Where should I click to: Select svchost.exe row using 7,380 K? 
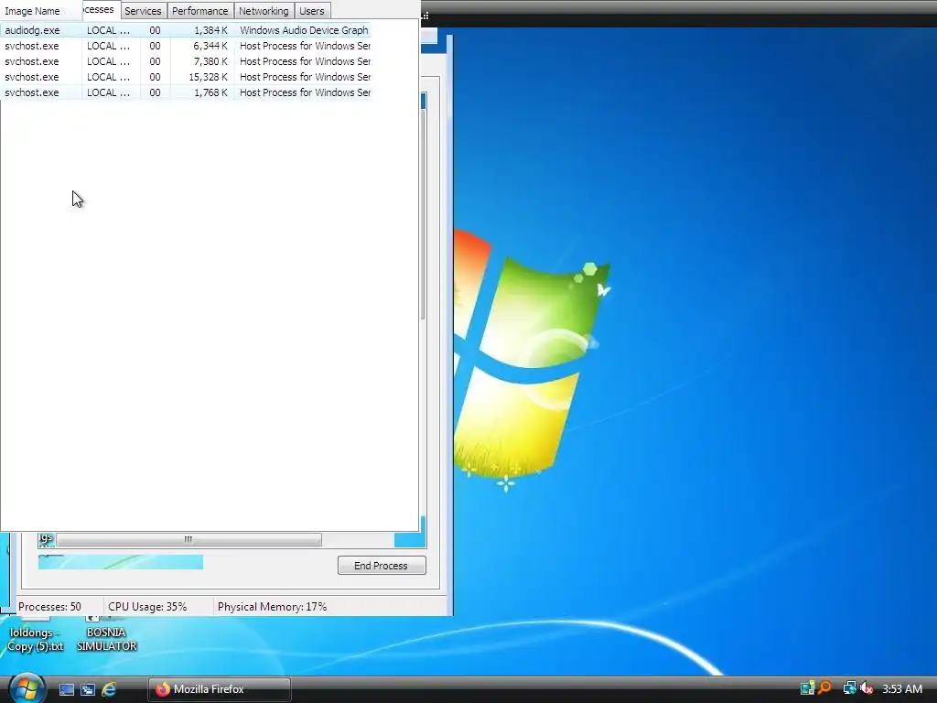pos(185,61)
